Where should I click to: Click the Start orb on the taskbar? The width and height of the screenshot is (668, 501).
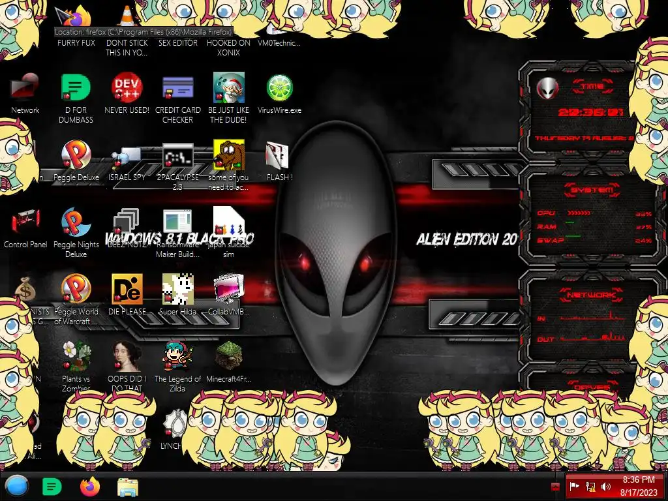(x=17, y=487)
